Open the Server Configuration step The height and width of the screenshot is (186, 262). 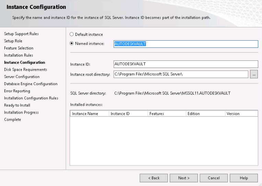(22, 77)
